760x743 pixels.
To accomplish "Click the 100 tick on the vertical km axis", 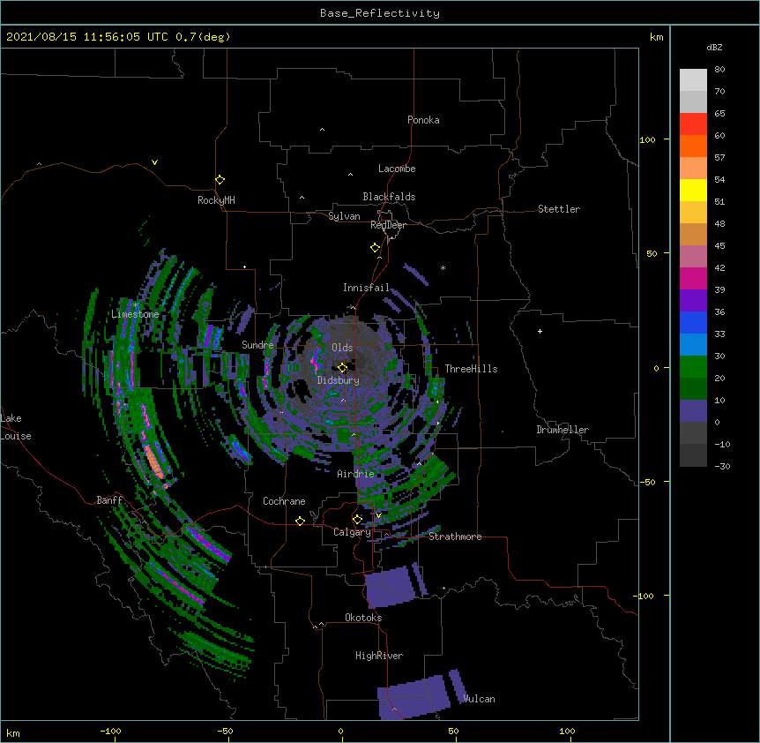I will click(647, 139).
